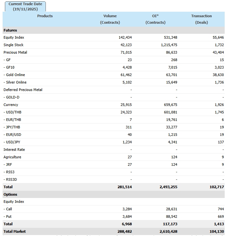Click the Agriculture product label
226x236 pixels.
point(12,157)
